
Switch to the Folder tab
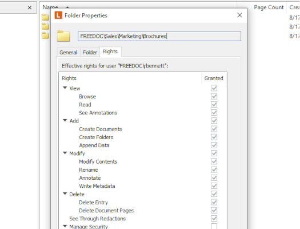click(x=90, y=52)
